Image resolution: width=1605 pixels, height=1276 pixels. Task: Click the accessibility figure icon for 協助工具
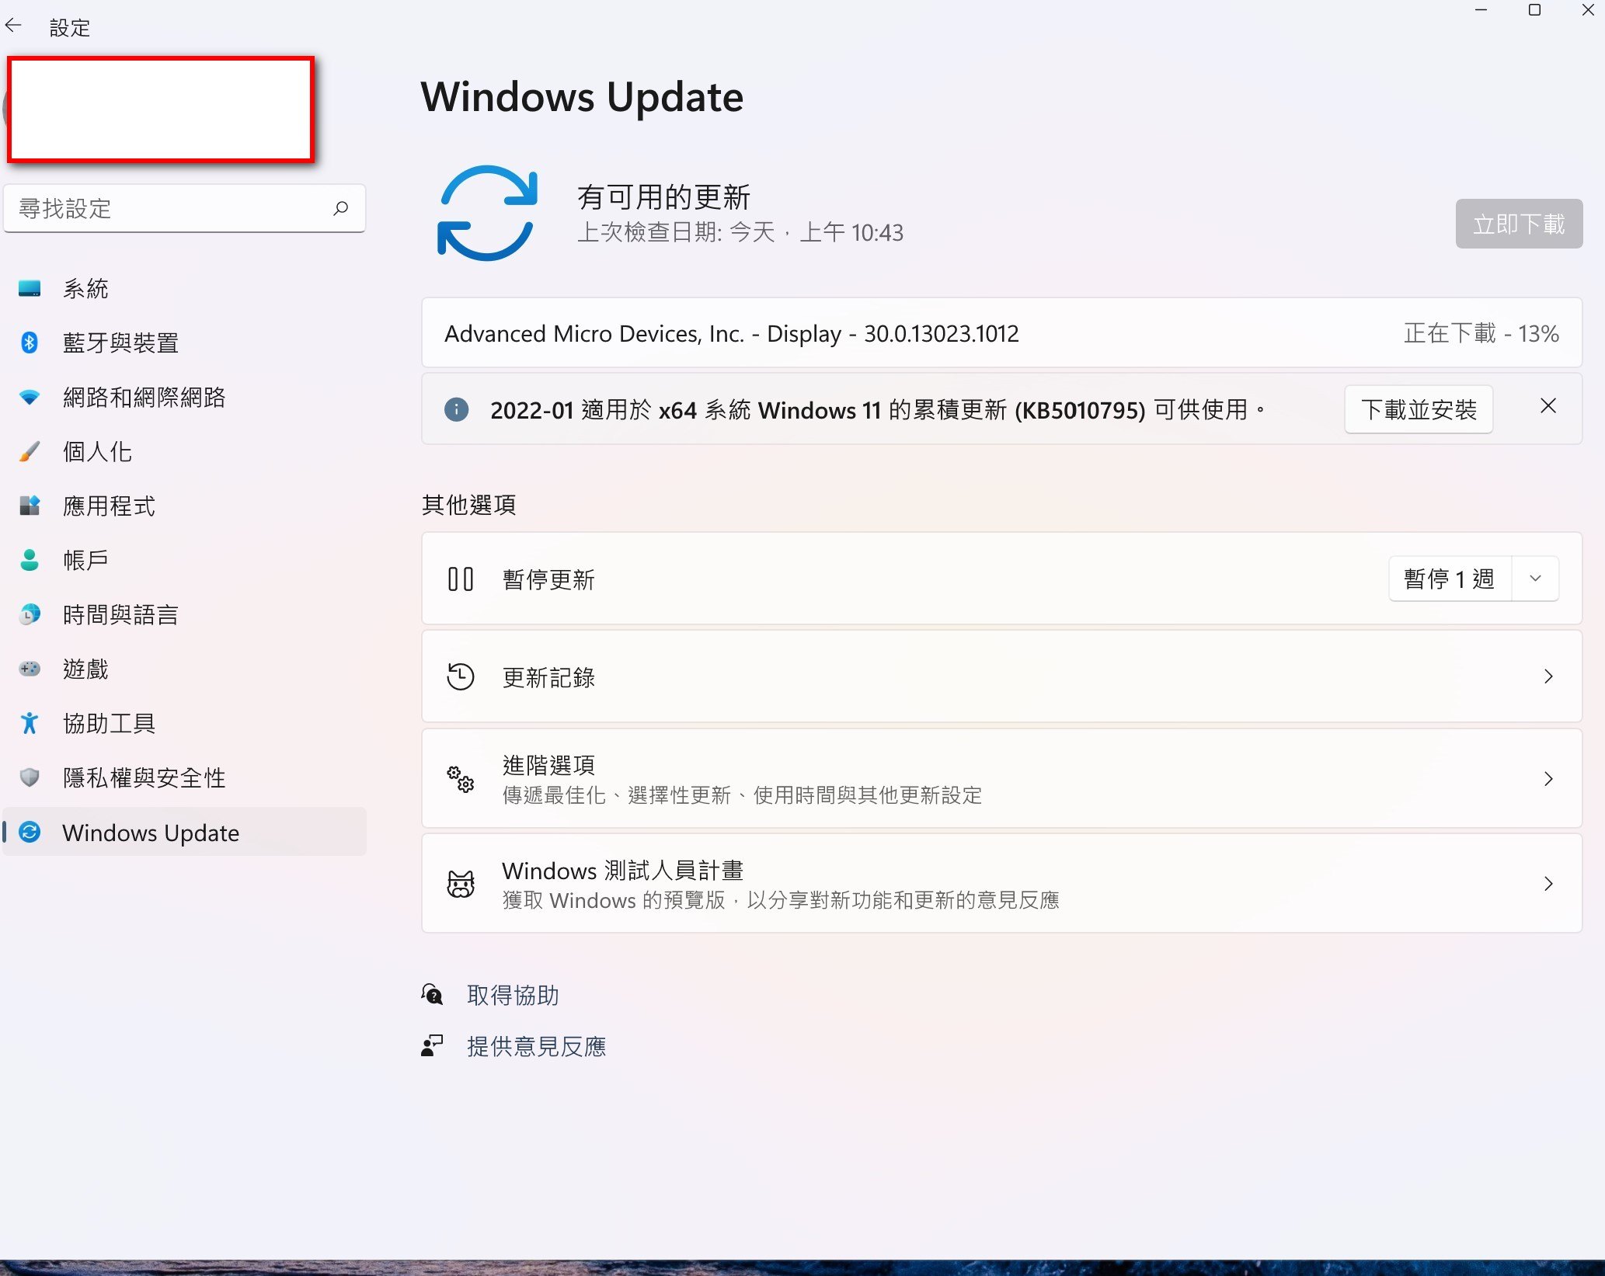click(x=30, y=723)
